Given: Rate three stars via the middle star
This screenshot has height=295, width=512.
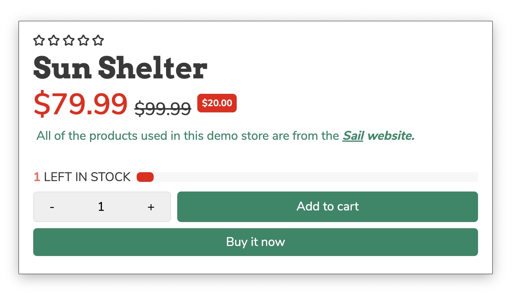Looking at the screenshot, I should 69,41.
